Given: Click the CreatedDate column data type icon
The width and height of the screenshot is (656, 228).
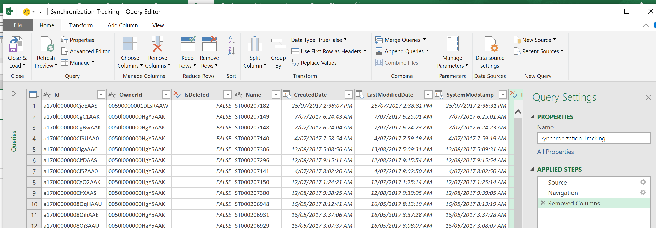Looking at the screenshot, I should (287, 95).
